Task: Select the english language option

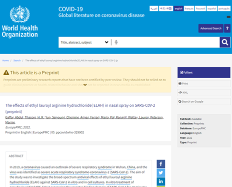Action: 178,9
